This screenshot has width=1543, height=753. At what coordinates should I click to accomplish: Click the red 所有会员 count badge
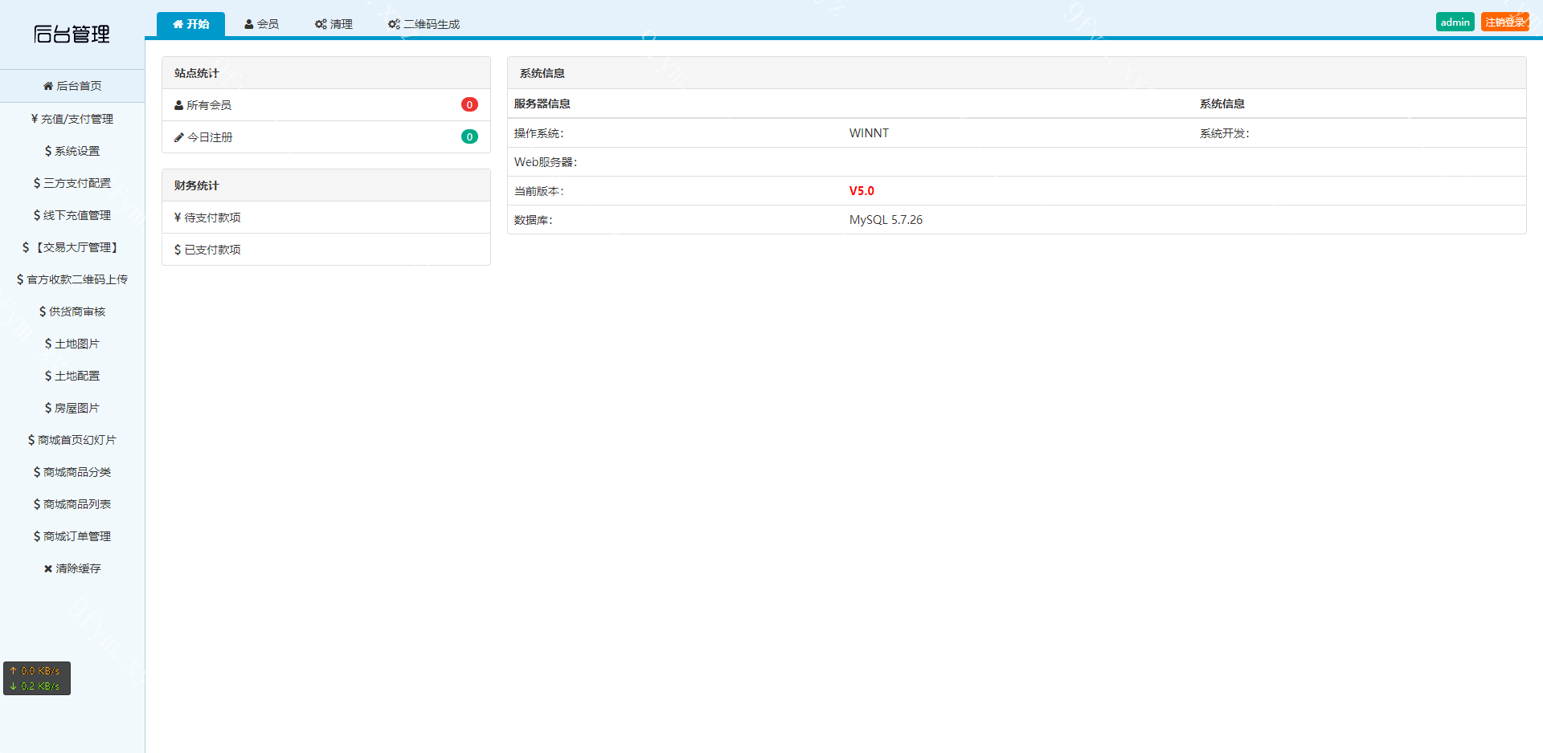[x=469, y=104]
